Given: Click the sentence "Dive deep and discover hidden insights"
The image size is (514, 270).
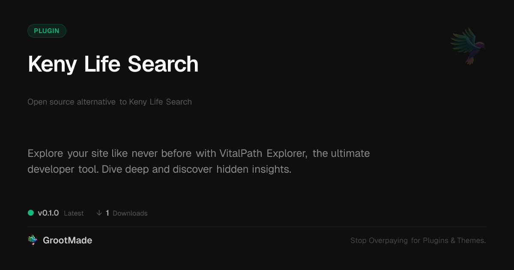Looking at the screenshot, I should [197, 169].
